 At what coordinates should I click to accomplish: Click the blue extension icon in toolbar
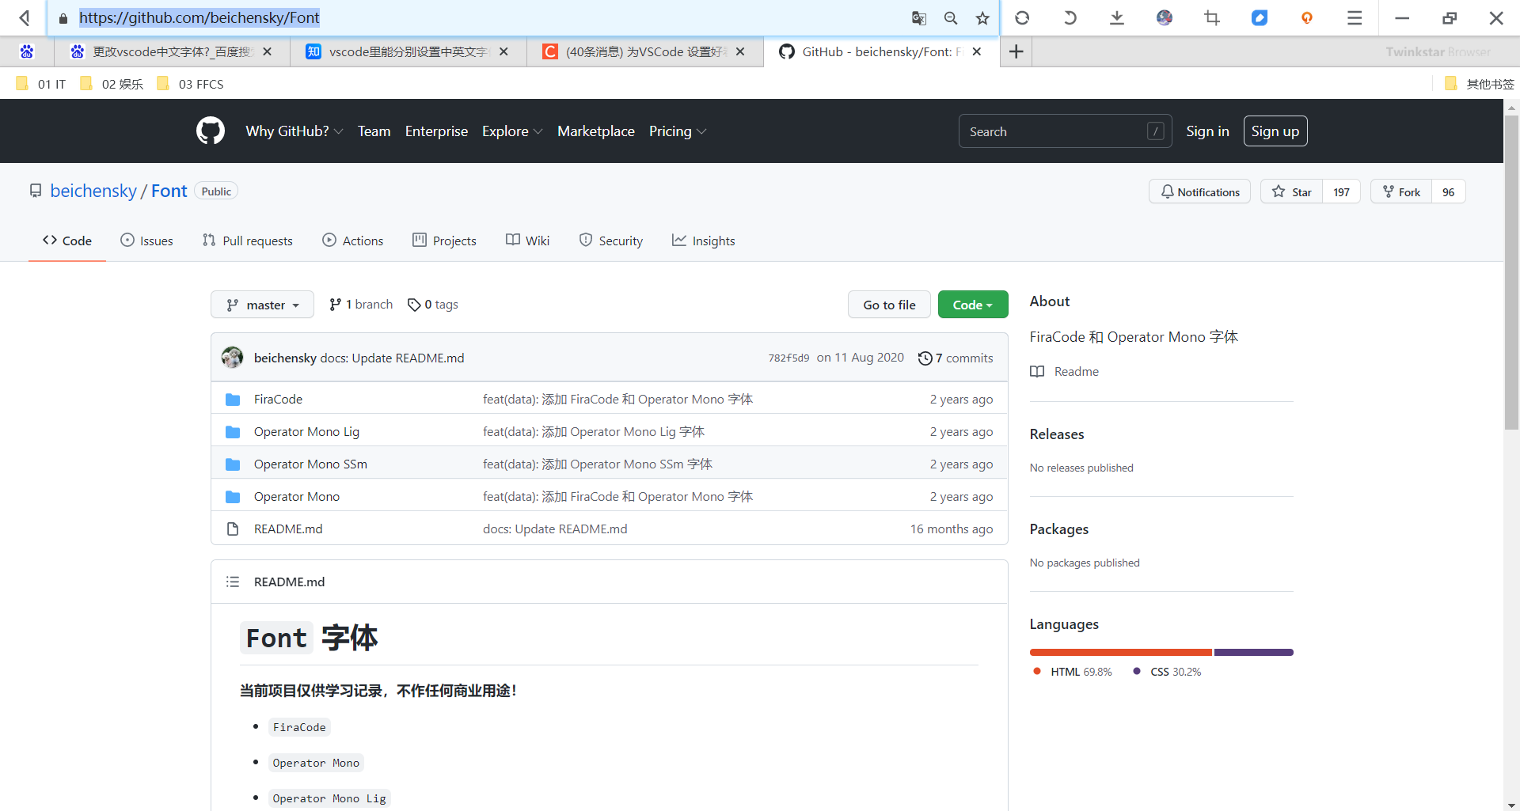[1260, 17]
